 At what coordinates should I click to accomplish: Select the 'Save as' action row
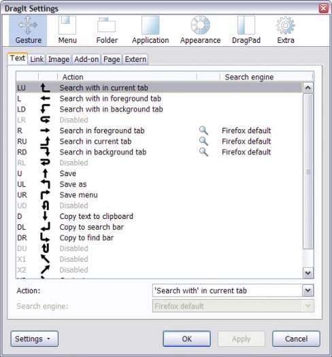tap(159, 184)
